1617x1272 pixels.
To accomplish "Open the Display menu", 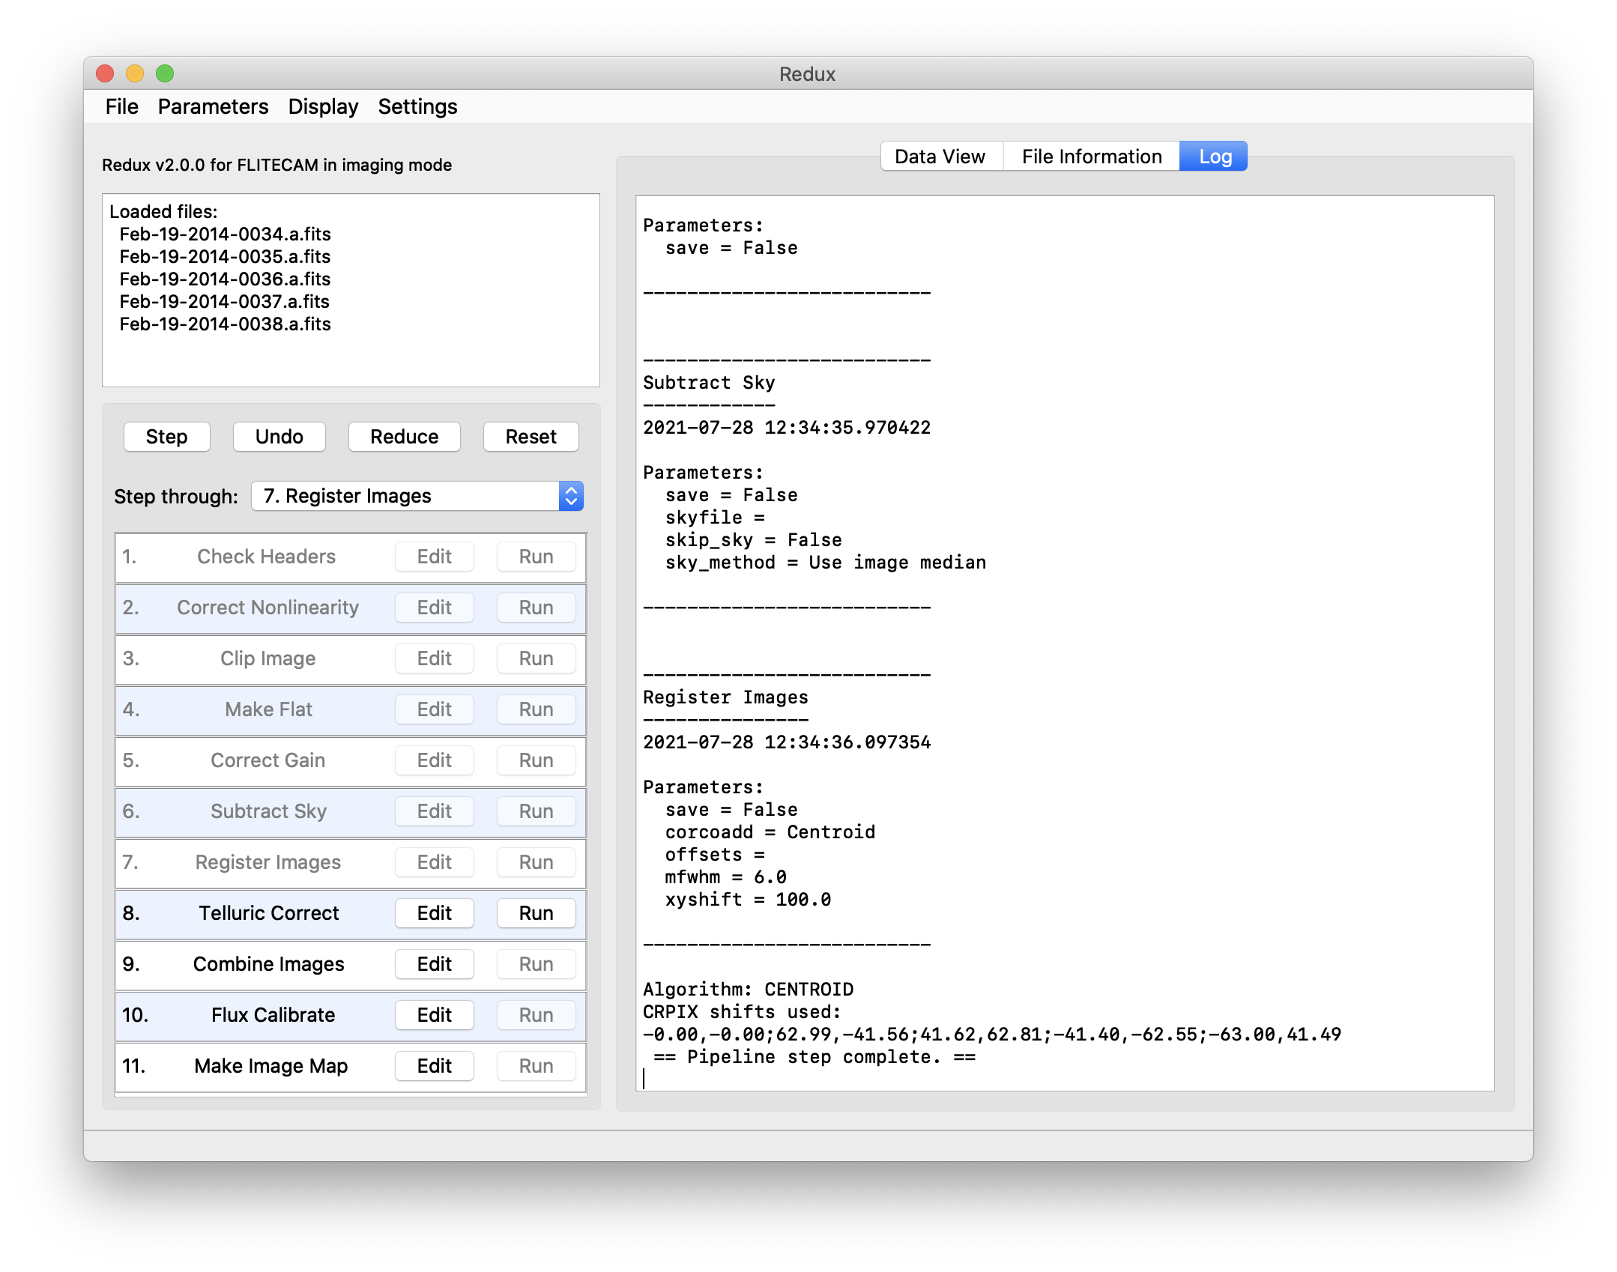I will tap(322, 106).
